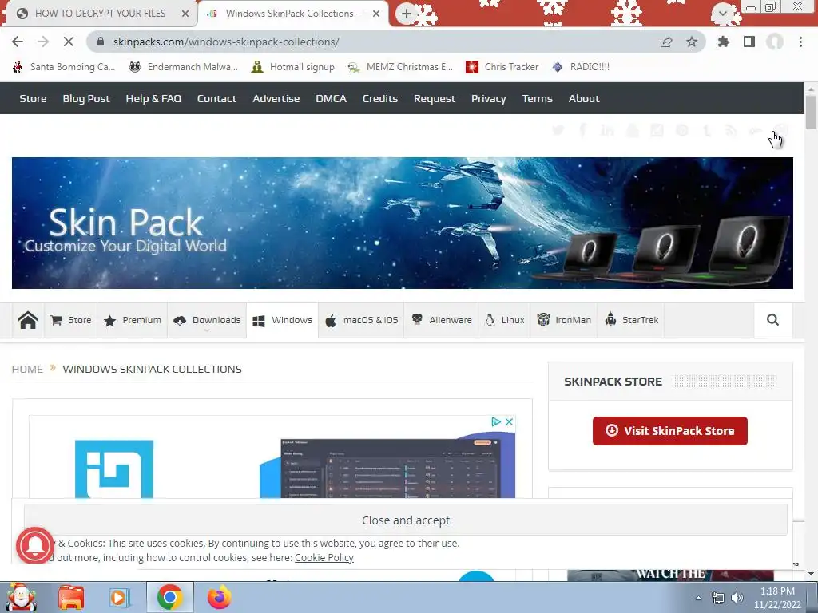
Task: Show hidden tray icons arrow
Action: coord(698,598)
